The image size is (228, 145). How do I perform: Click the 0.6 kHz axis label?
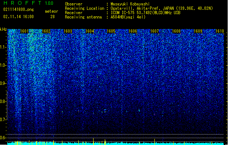3,138
